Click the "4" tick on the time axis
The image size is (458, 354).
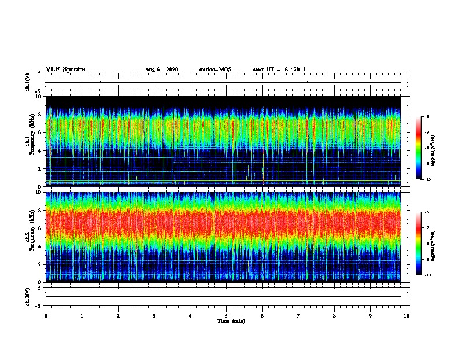pos(190,316)
